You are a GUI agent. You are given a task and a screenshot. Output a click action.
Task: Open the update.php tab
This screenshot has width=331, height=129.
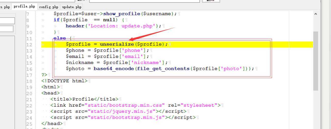[72, 7]
